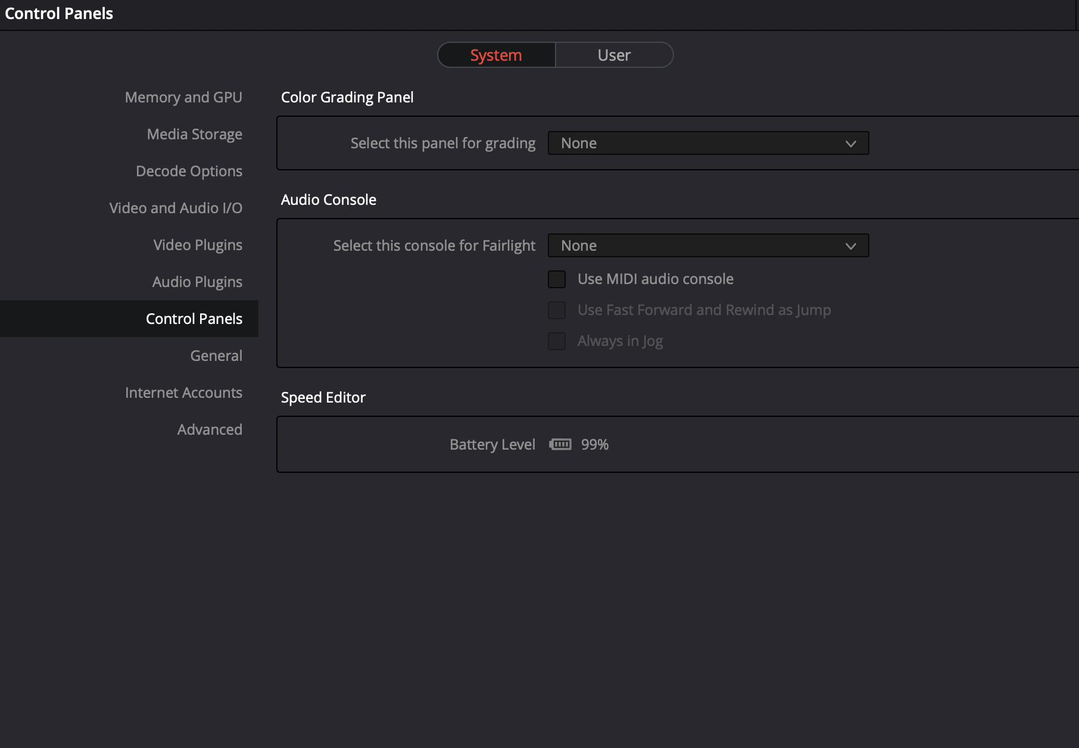Go to Internet Accounts section
Image resolution: width=1079 pixels, height=748 pixels.
pos(183,392)
